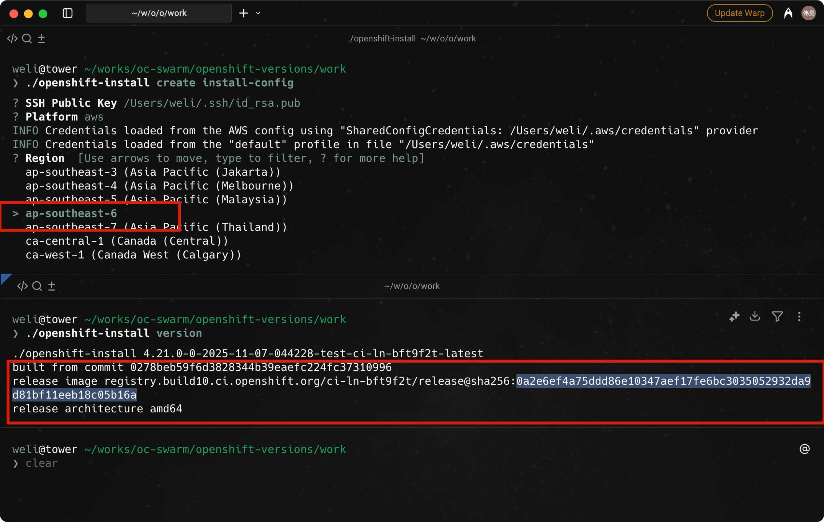The width and height of the screenshot is (824, 522).
Task: Click plus-minus diff icon in bottom pane
Action: 52,286
